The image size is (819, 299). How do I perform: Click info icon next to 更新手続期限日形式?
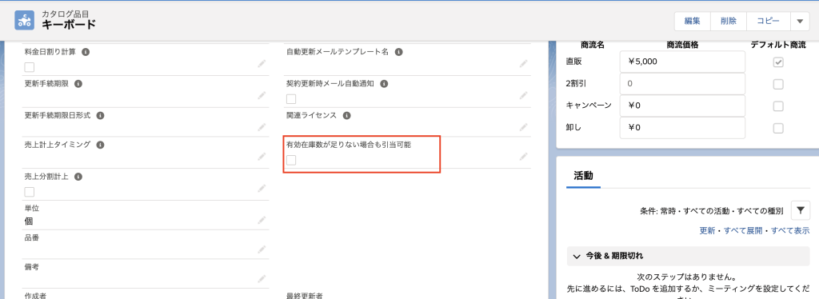tap(100, 115)
